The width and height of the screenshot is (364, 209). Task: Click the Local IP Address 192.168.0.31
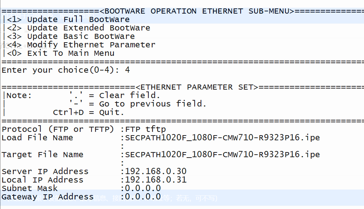(156, 180)
